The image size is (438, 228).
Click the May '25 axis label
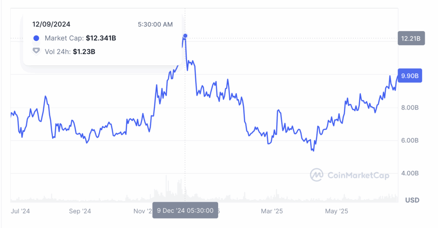(336, 211)
